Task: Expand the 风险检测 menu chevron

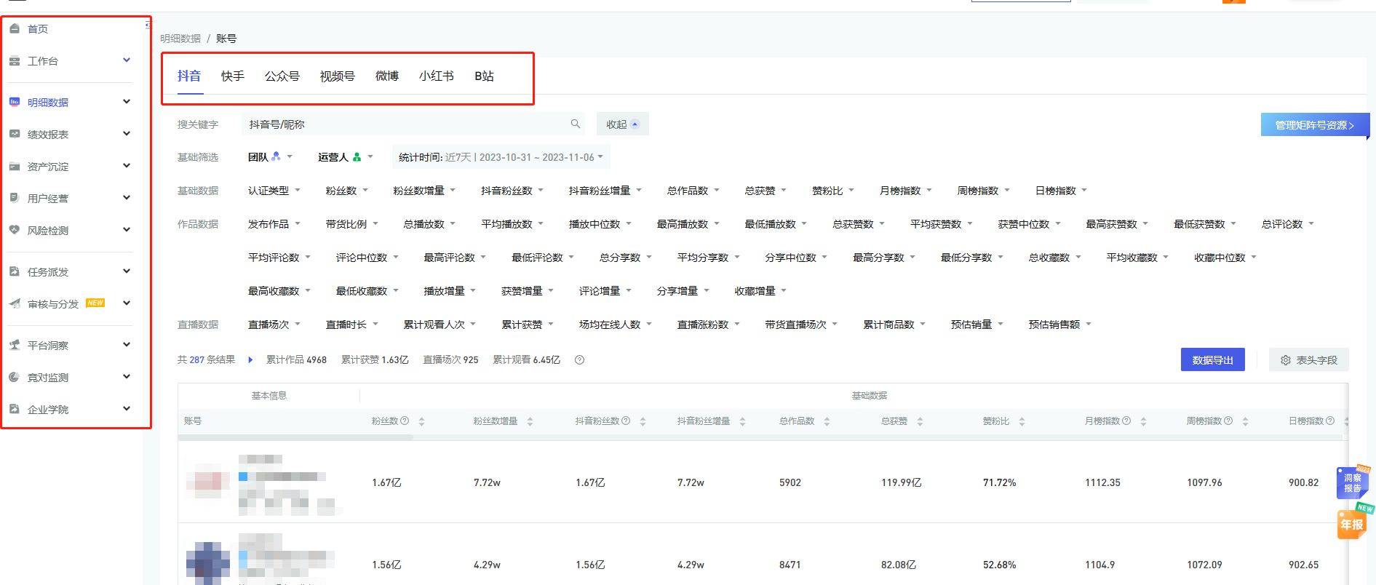Action: click(126, 229)
